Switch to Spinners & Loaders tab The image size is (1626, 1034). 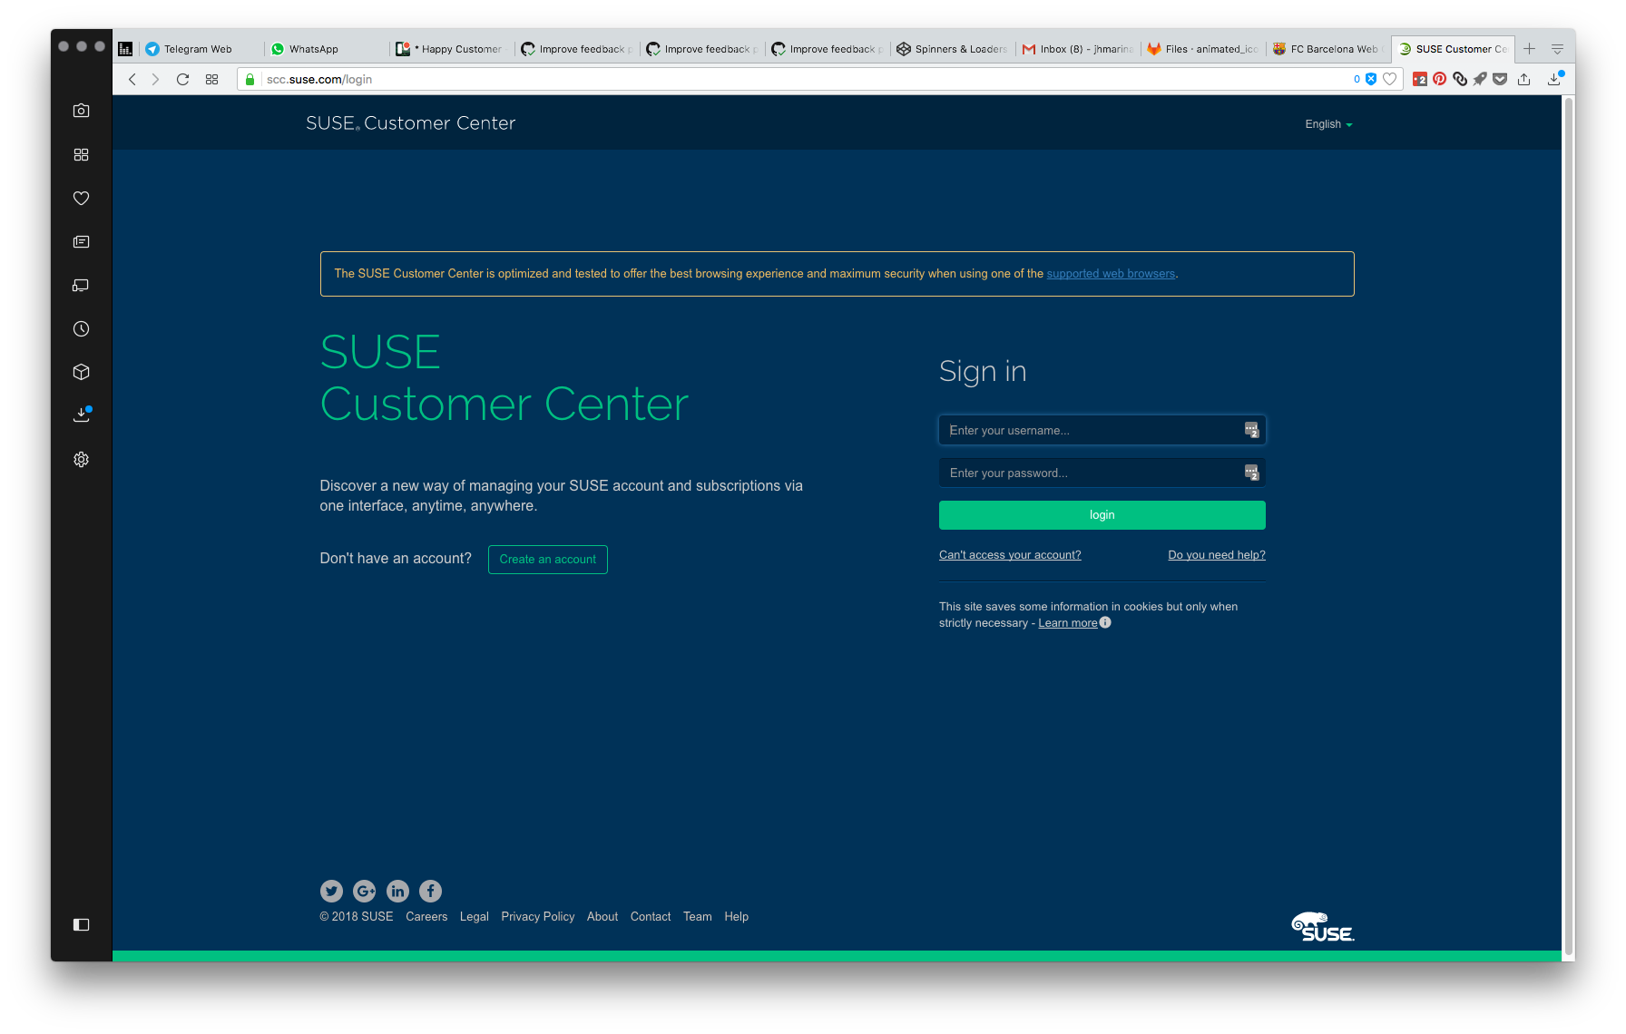click(x=952, y=49)
